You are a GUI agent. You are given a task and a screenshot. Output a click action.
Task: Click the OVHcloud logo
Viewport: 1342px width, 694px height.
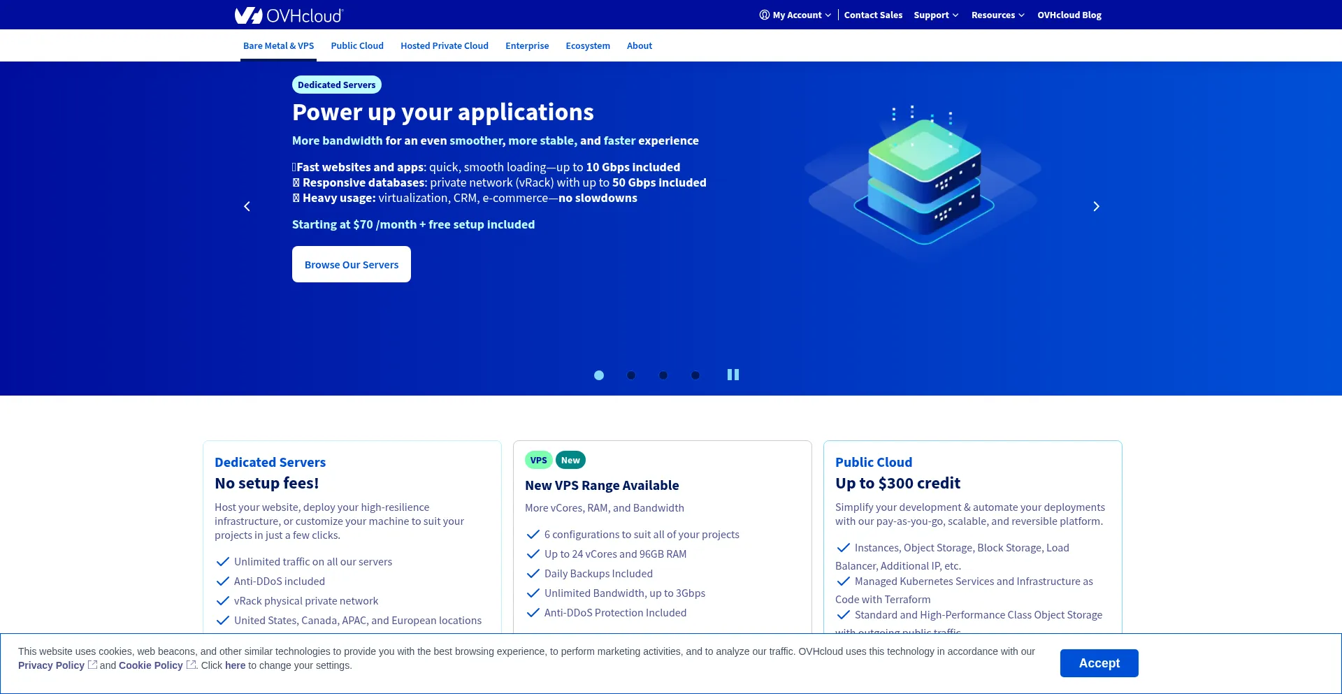click(289, 15)
